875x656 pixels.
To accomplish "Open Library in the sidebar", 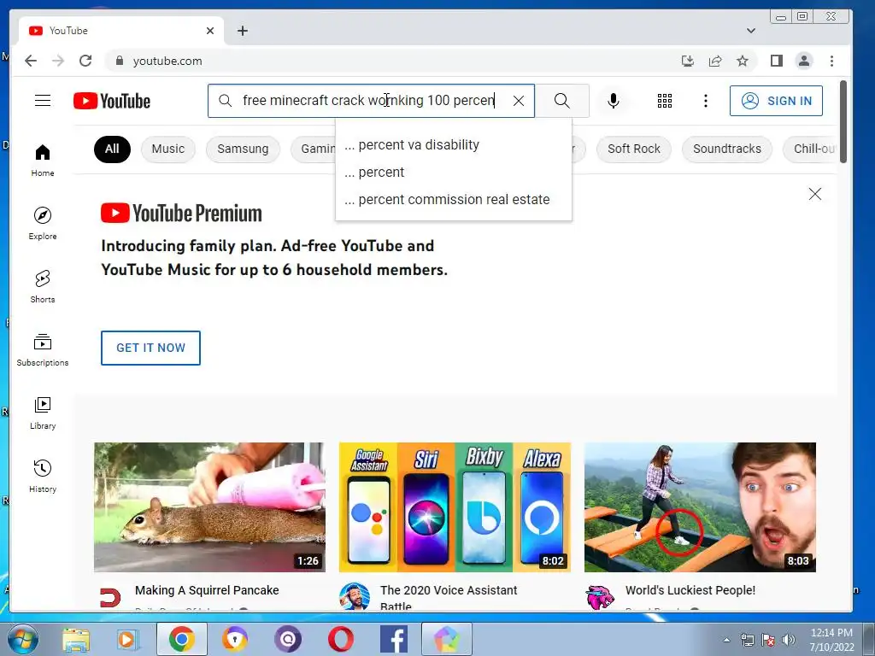I will 43,413.
